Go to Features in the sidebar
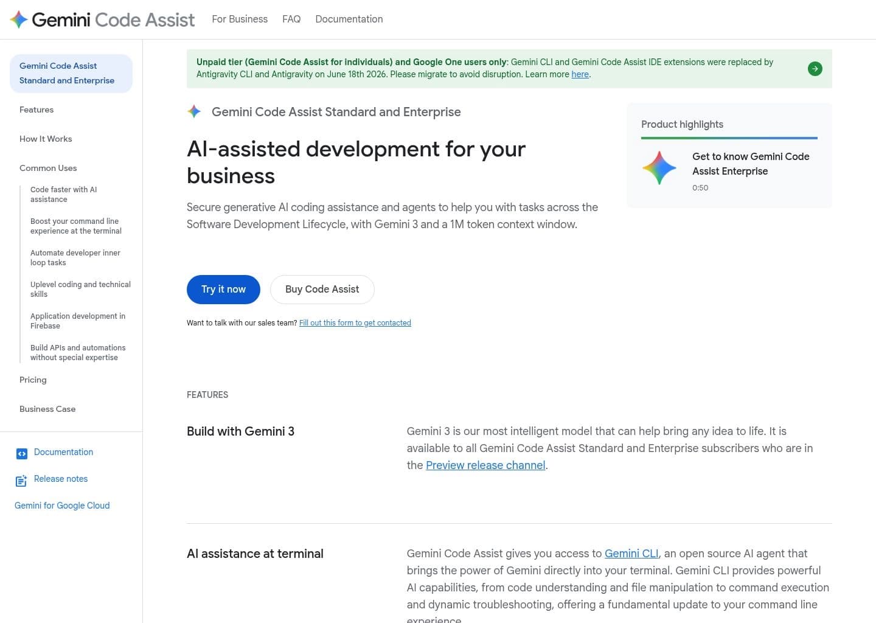This screenshot has height=623, width=876. point(36,110)
